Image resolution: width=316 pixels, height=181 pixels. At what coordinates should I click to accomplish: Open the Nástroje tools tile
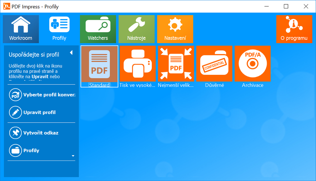(x=136, y=29)
